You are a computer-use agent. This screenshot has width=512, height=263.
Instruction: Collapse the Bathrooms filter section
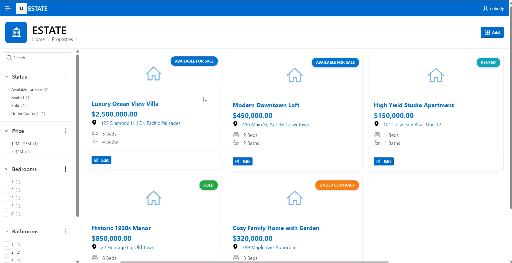(x=7, y=231)
